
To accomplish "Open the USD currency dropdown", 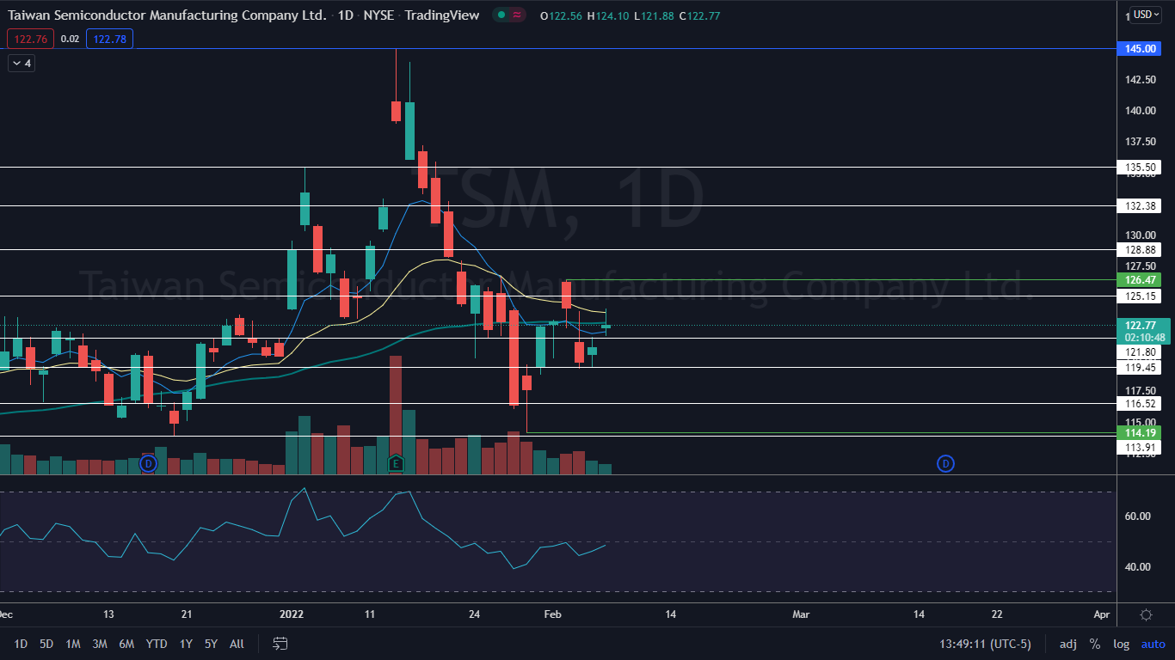I will pyautogui.click(x=1146, y=15).
